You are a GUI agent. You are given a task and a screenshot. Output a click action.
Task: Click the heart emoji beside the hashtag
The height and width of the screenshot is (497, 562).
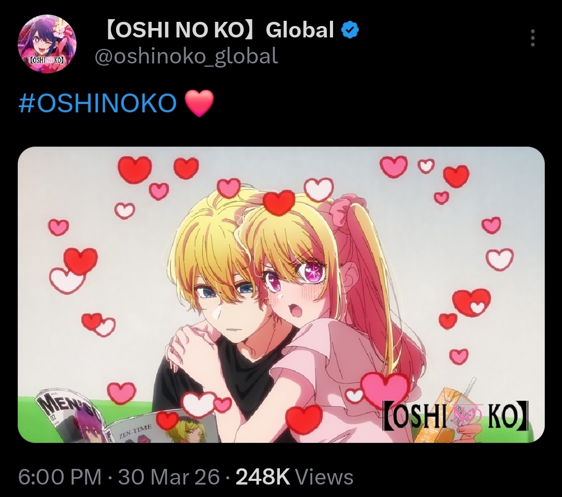pyautogui.click(x=199, y=103)
